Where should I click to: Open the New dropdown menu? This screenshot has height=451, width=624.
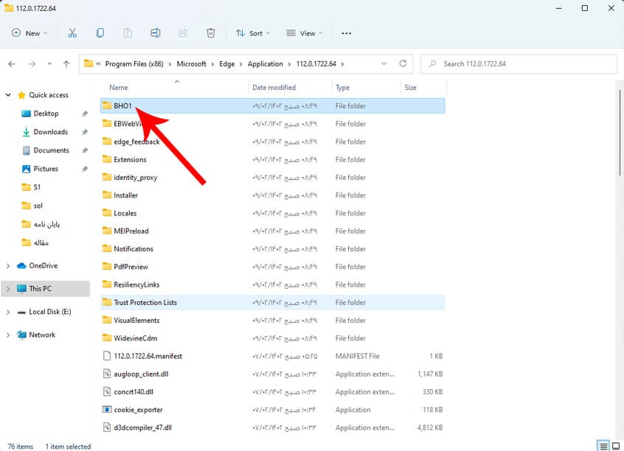[30, 33]
